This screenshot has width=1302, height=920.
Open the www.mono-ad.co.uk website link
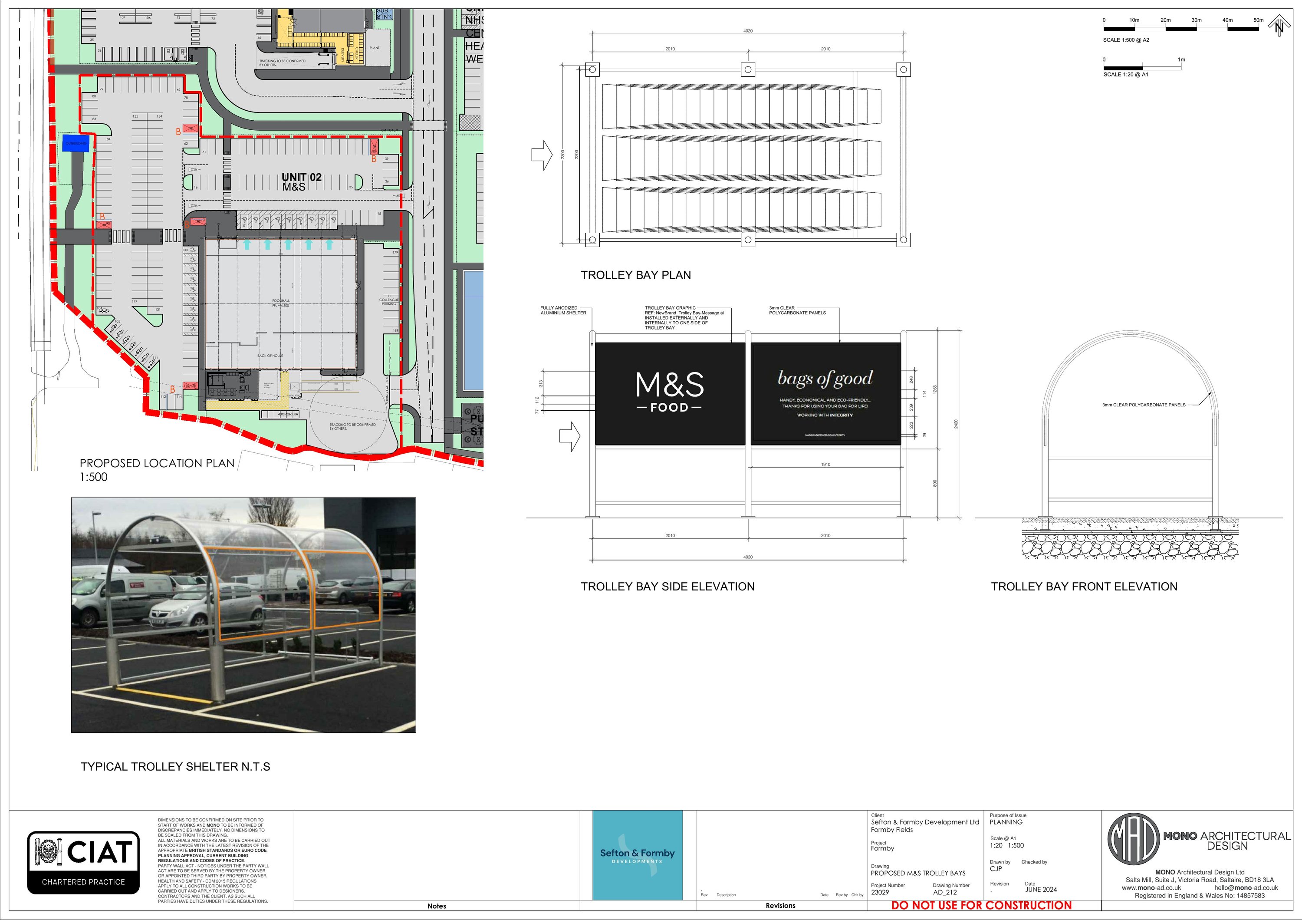point(1151,888)
